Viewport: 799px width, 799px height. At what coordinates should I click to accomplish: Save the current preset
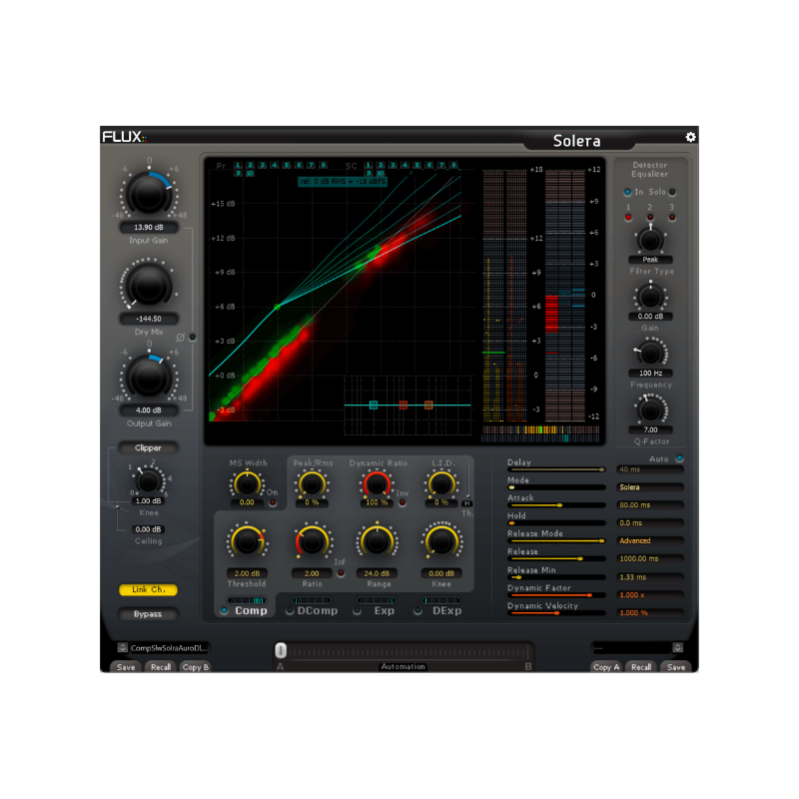tap(125, 667)
